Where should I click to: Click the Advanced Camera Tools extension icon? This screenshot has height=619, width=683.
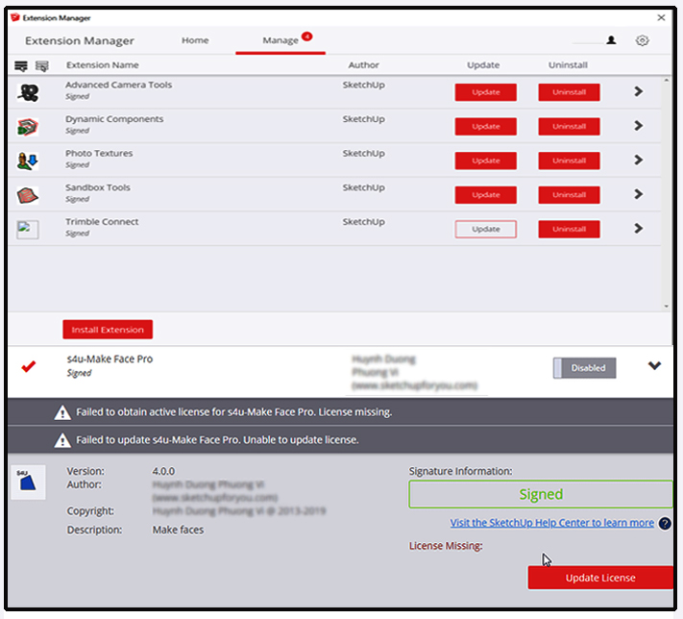[28, 93]
